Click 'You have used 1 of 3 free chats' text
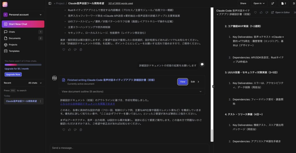The width and height of the screenshot is (296, 153). coord(21,61)
